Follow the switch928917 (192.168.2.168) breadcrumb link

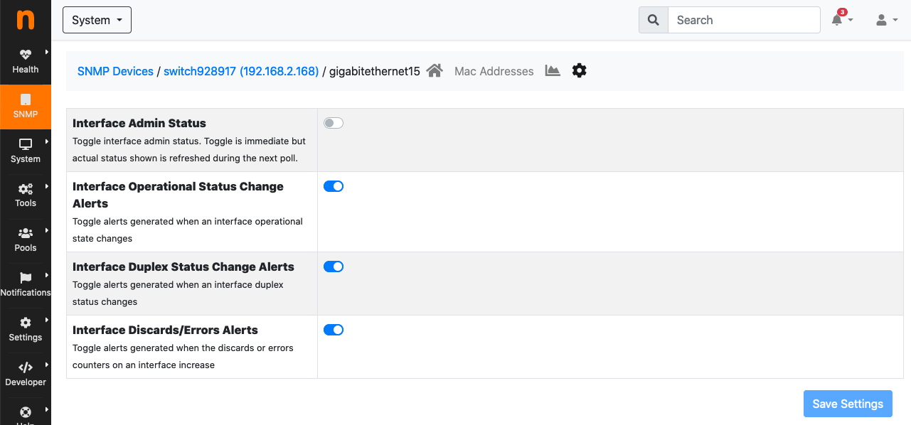click(x=241, y=71)
